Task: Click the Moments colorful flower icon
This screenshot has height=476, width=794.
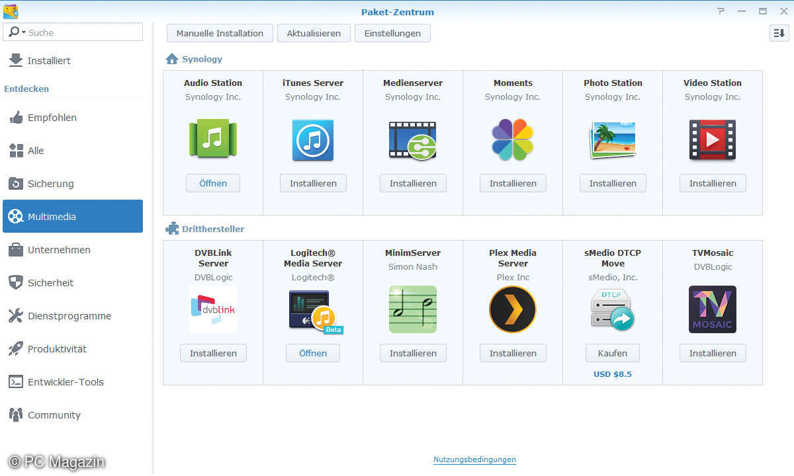Action: pyautogui.click(x=513, y=139)
